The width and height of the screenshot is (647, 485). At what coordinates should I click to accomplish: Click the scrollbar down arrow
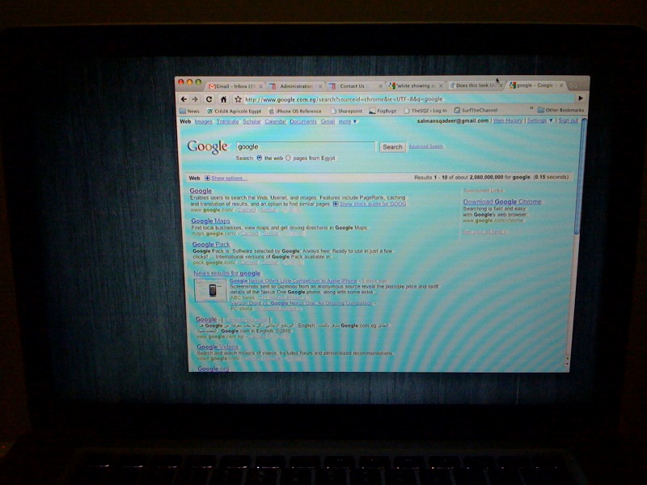(x=568, y=365)
